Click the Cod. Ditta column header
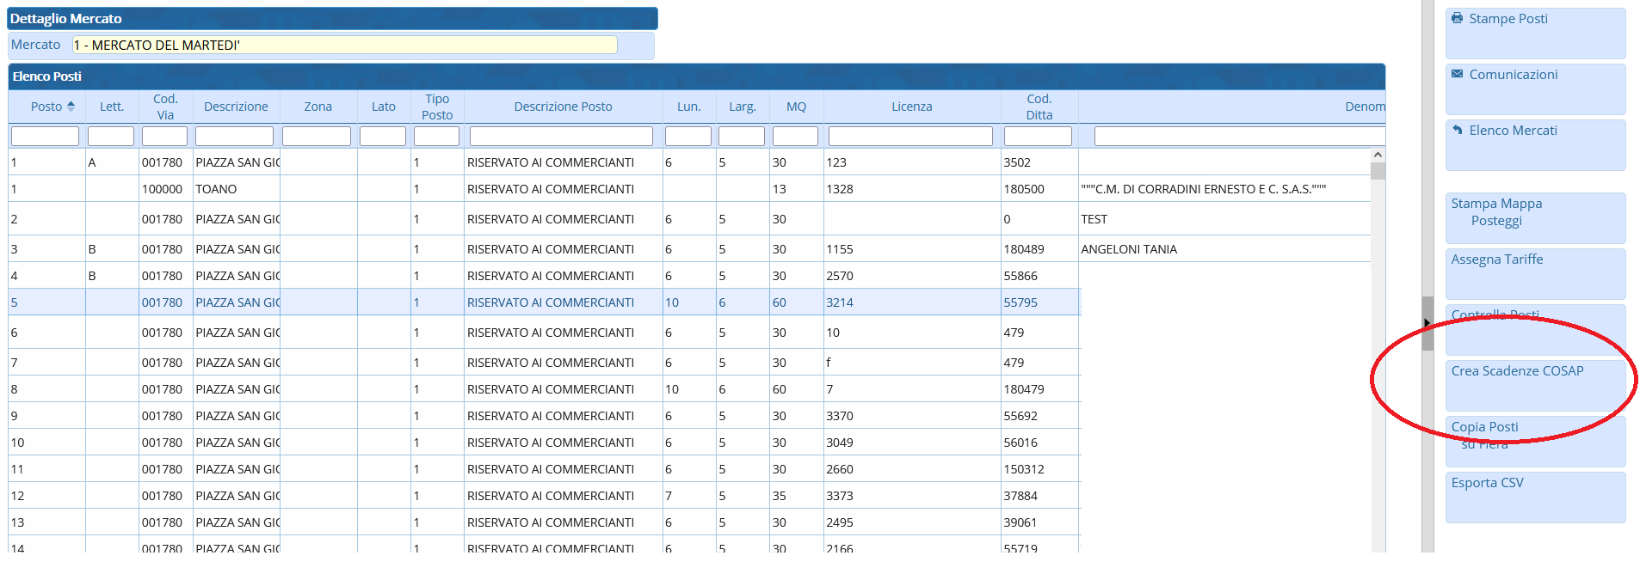This screenshot has height=574, width=1640. pos(1039,107)
